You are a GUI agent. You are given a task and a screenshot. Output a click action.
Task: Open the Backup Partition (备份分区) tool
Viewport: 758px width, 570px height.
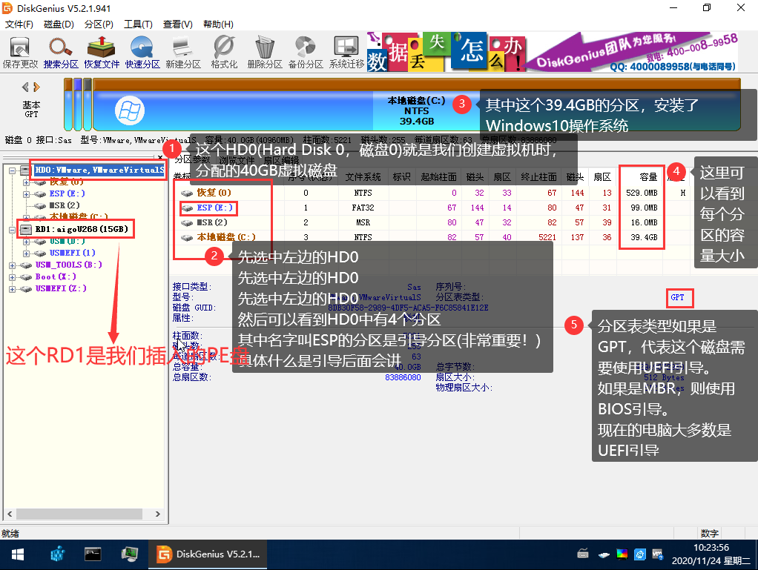tap(306, 53)
